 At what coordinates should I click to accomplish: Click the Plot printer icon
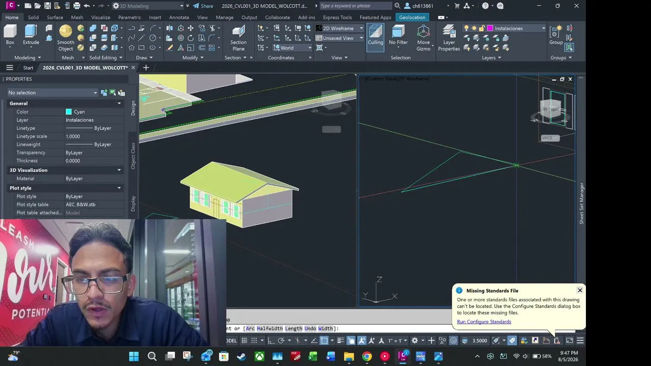(77, 6)
